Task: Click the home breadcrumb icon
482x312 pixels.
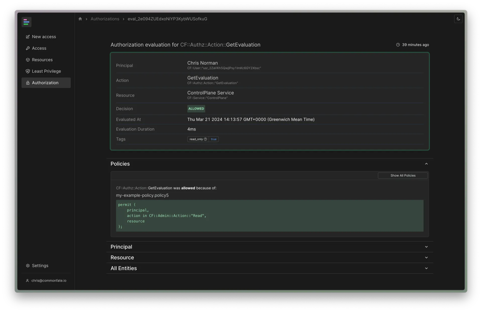Action: pos(80,19)
